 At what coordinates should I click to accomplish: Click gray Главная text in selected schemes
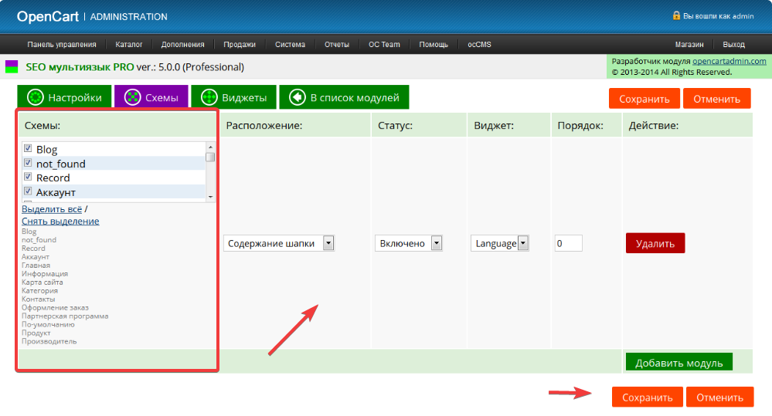[36, 265]
